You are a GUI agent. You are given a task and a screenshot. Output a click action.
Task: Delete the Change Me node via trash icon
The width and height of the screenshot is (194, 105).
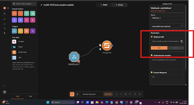[100, 49]
